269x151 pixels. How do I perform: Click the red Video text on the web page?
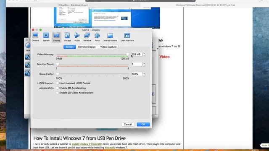point(164,57)
